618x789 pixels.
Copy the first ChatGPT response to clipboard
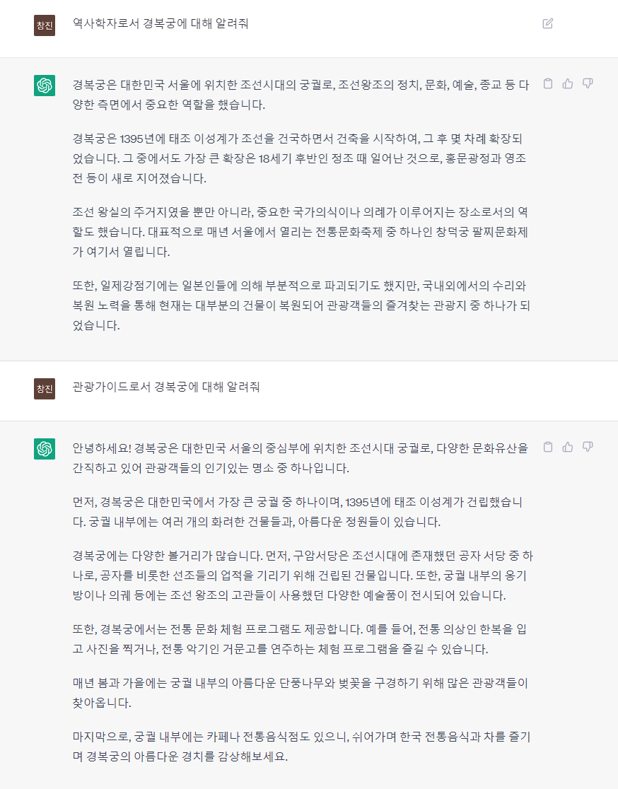tap(548, 83)
